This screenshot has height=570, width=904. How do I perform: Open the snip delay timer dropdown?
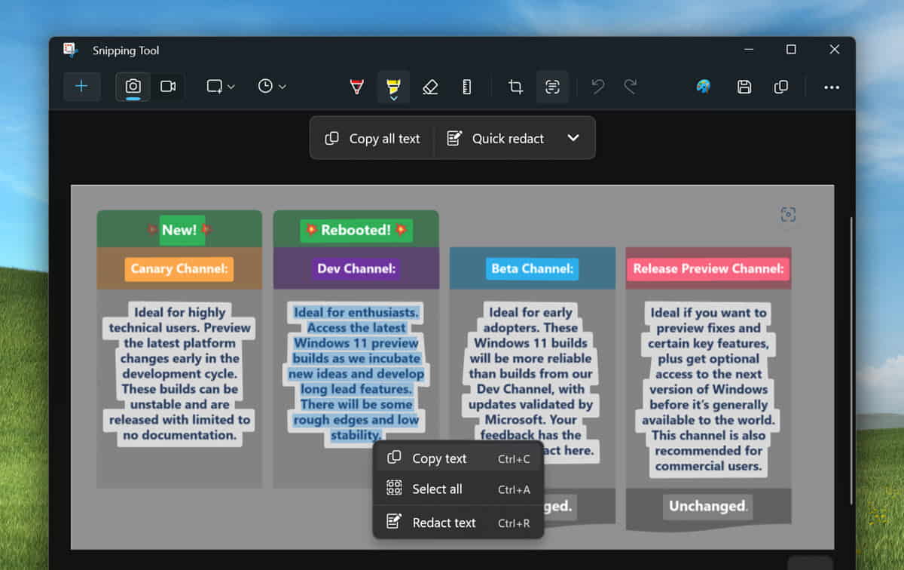click(272, 87)
